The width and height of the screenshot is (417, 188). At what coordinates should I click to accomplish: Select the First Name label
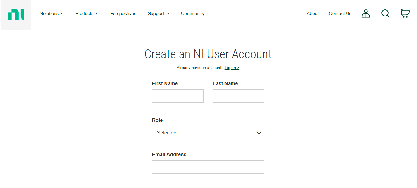click(165, 83)
